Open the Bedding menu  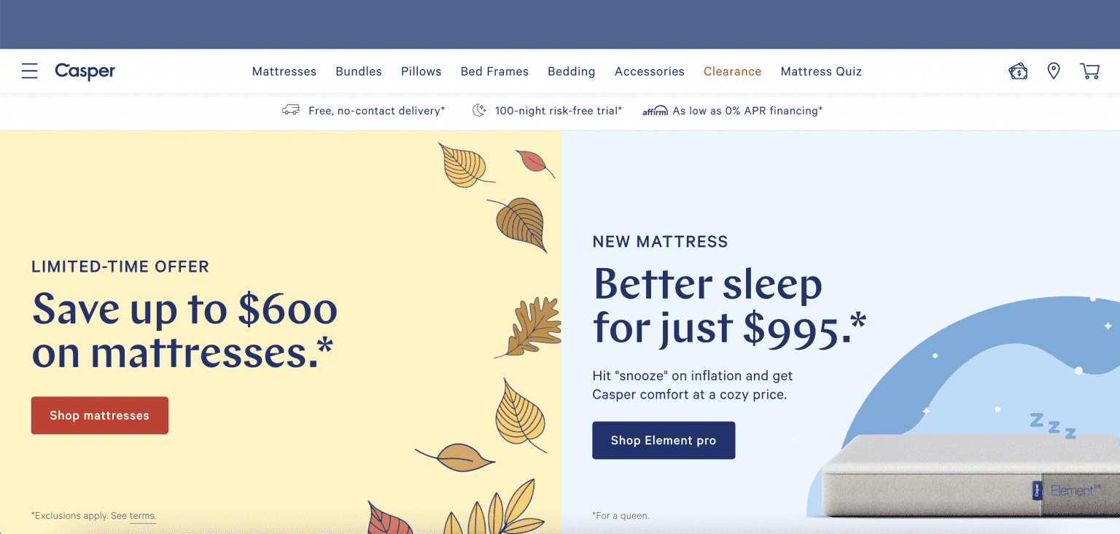571,71
